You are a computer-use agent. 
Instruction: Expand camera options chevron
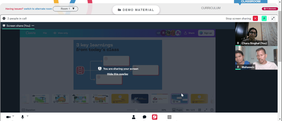pos(13,116)
